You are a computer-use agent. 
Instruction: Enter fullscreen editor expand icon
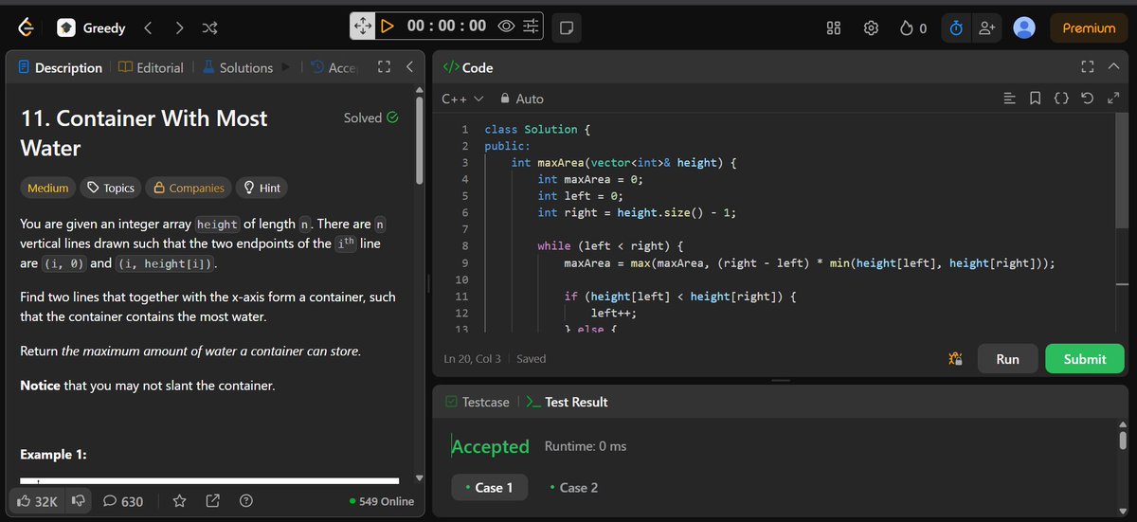coord(1113,98)
